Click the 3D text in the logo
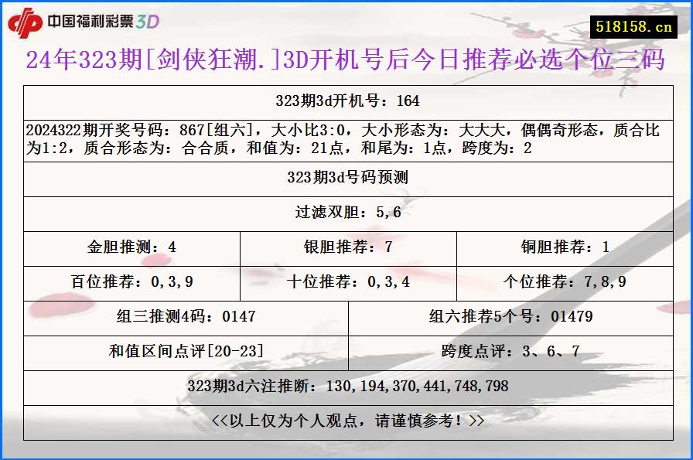Image resolution: width=693 pixels, height=460 pixels. 146,22
